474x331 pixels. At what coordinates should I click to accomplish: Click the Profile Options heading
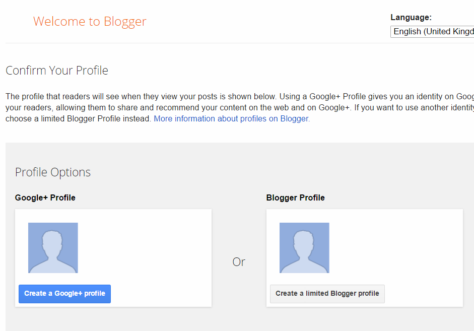pos(53,172)
